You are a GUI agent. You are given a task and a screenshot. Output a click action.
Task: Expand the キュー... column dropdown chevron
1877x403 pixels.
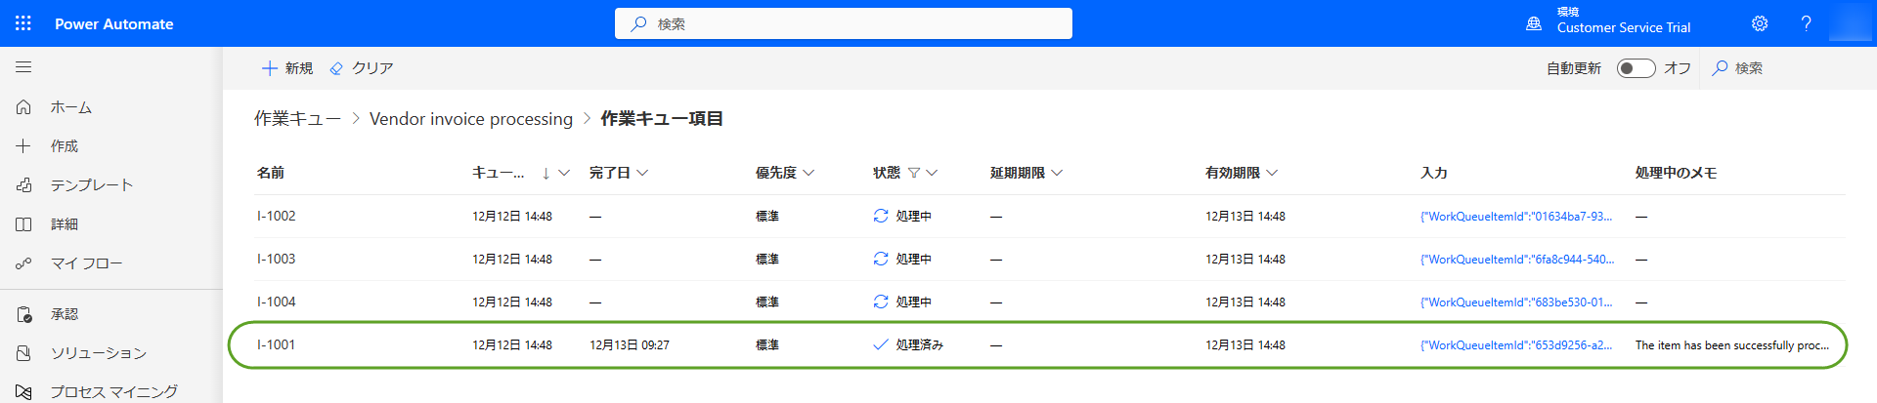564,173
